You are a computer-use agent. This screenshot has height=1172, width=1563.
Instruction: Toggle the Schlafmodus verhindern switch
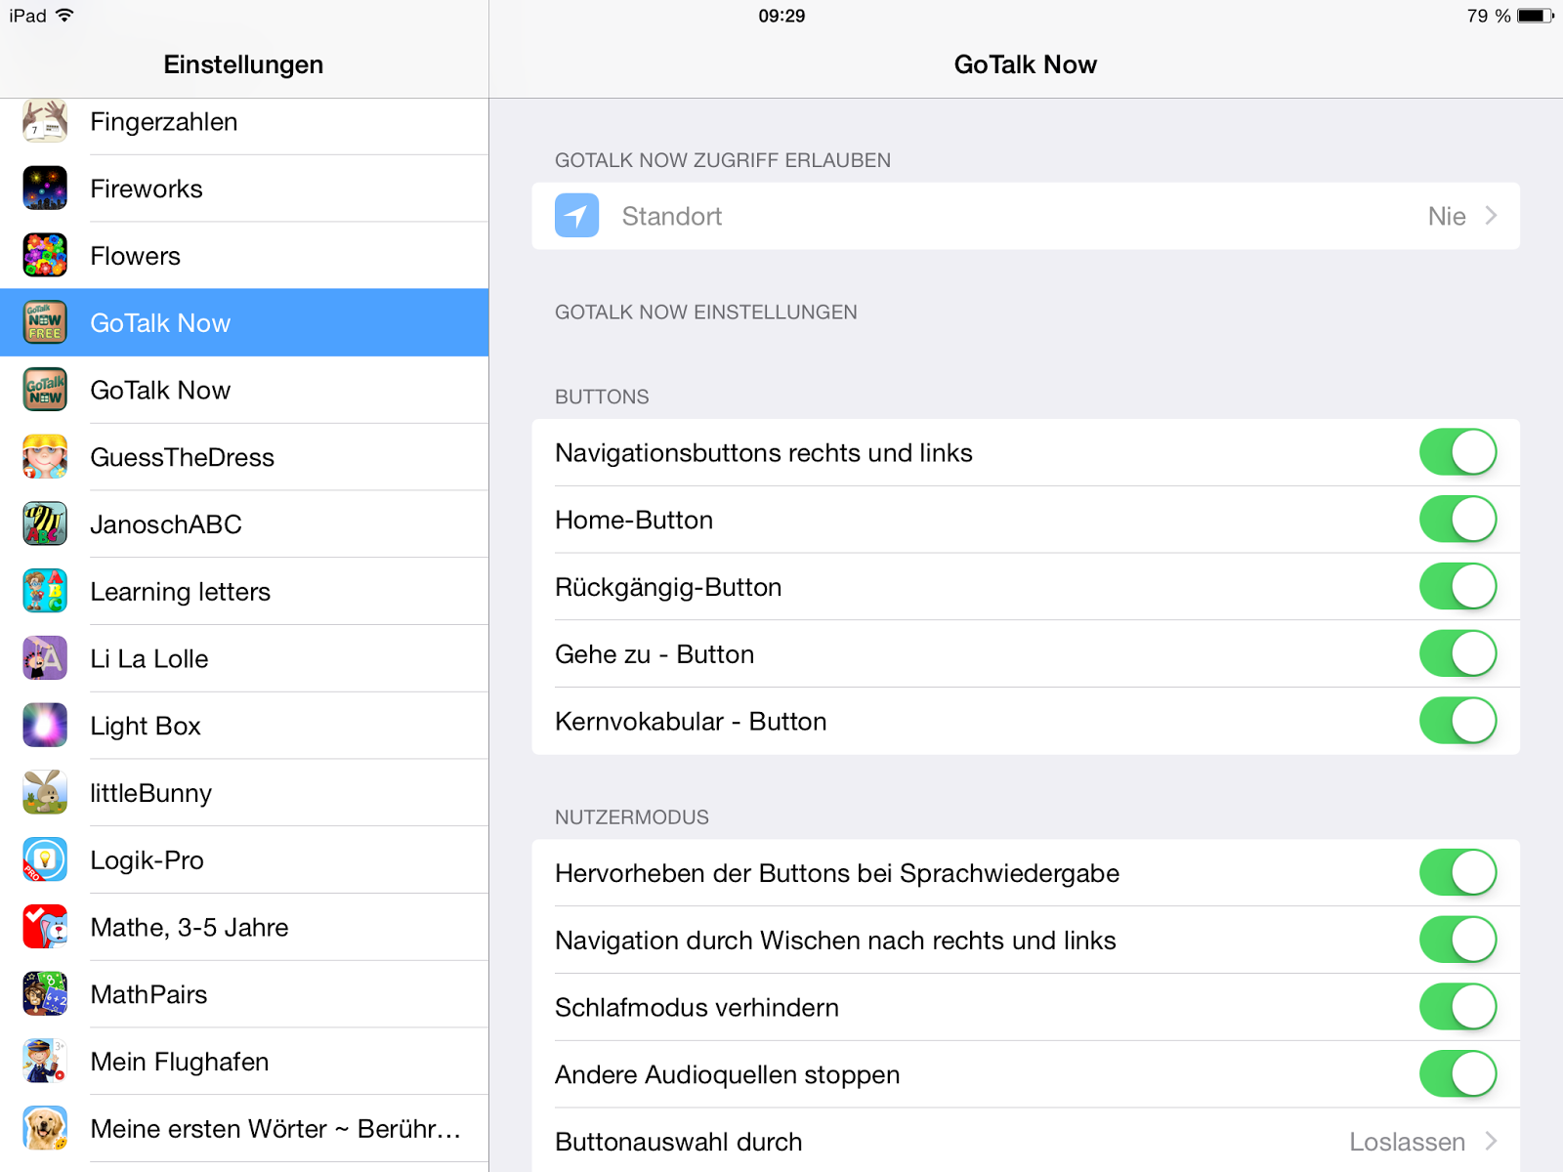pos(1457,1008)
